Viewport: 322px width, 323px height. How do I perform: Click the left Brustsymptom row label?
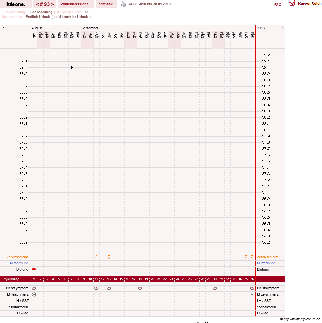point(17,288)
